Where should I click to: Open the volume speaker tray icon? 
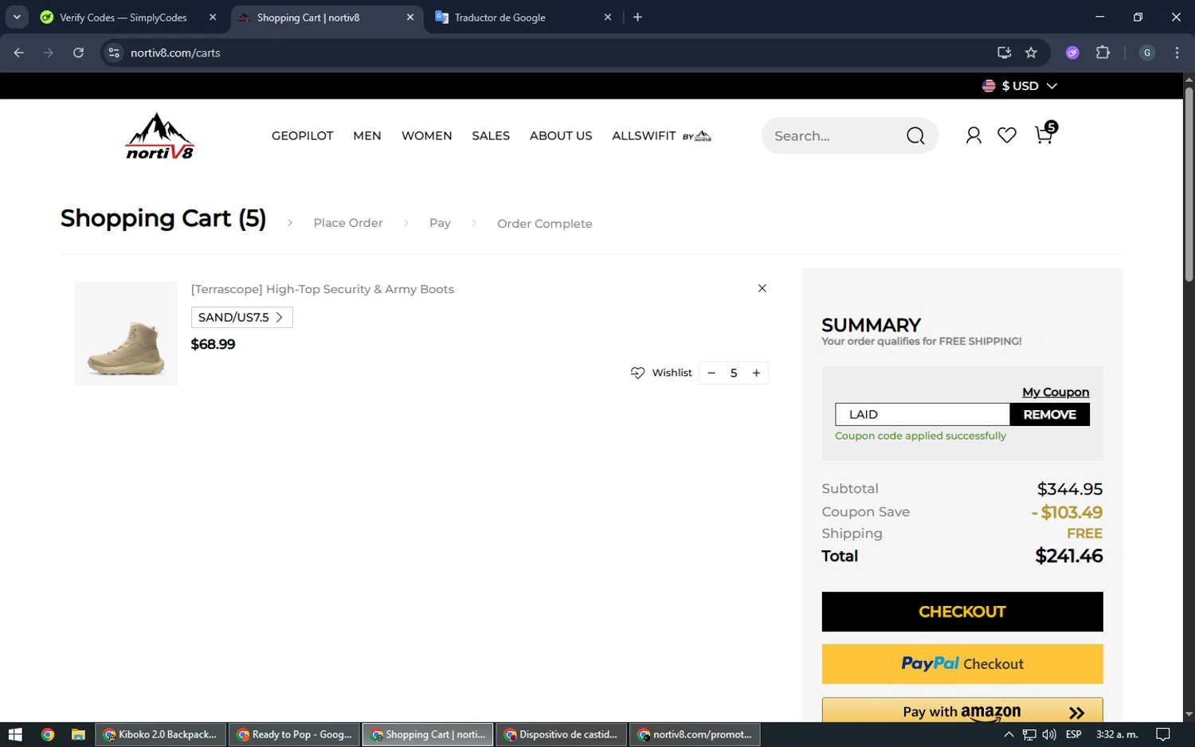click(1049, 734)
